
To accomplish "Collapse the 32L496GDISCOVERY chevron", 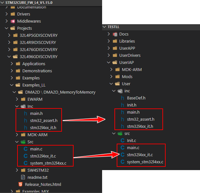I will click(x=9, y=56).
